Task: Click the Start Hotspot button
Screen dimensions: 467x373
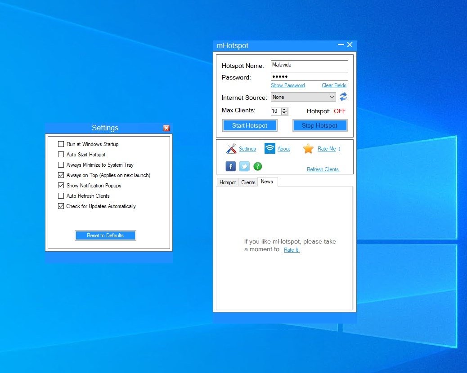Action: 250,125
